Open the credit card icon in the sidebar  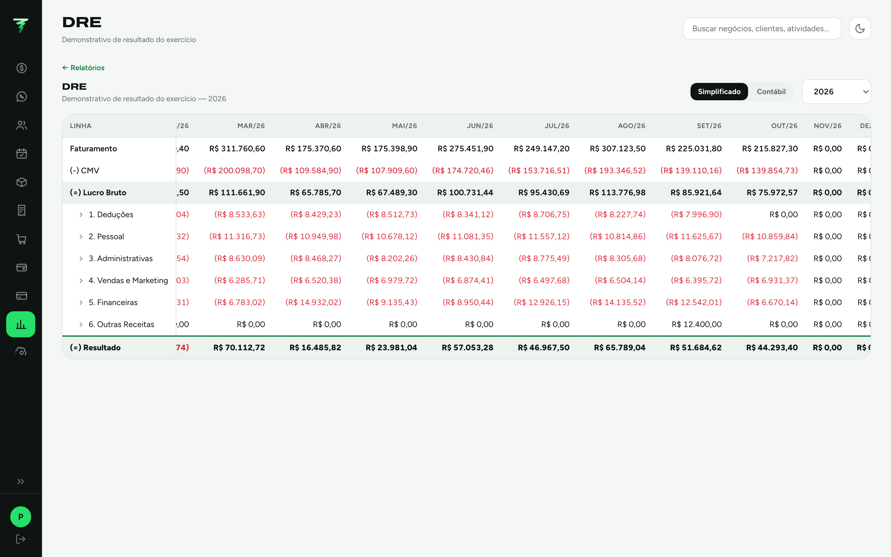tap(21, 296)
